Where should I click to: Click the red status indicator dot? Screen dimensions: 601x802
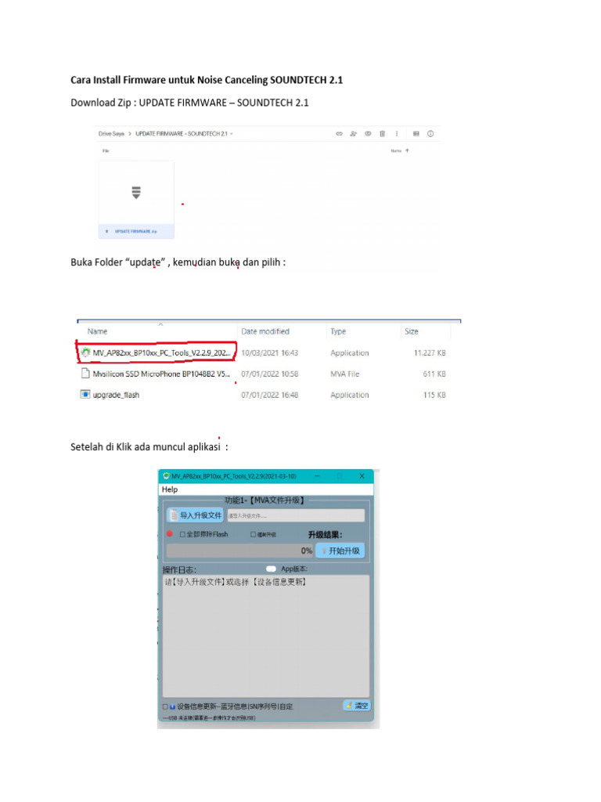tap(170, 533)
